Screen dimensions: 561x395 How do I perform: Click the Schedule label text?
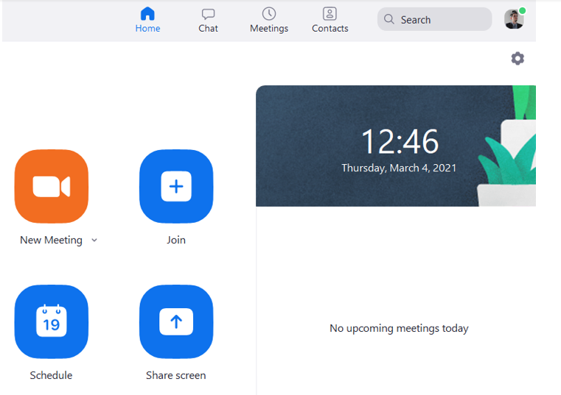(x=51, y=375)
